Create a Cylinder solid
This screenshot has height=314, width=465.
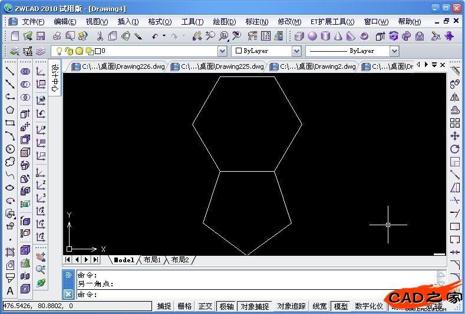pyautogui.click(x=325, y=36)
